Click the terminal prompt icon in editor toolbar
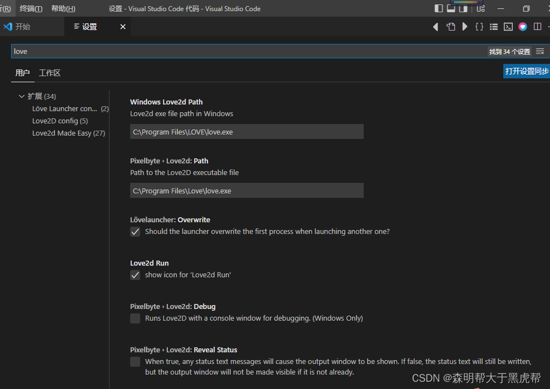Viewport: 550px width, 389px height. pos(508,27)
